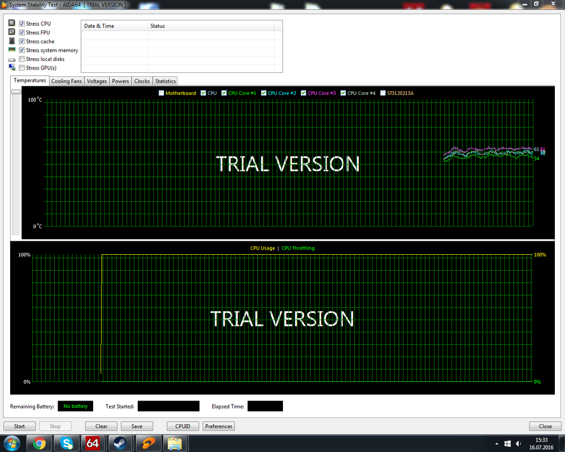Open the file explorer folder in taskbar
Image resolution: width=565 pixels, height=452 pixels.
click(175, 443)
